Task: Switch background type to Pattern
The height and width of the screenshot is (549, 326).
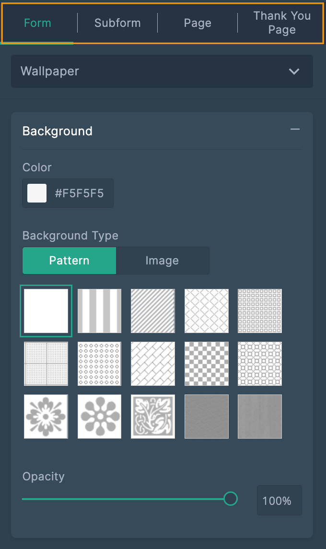Action: (69, 261)
